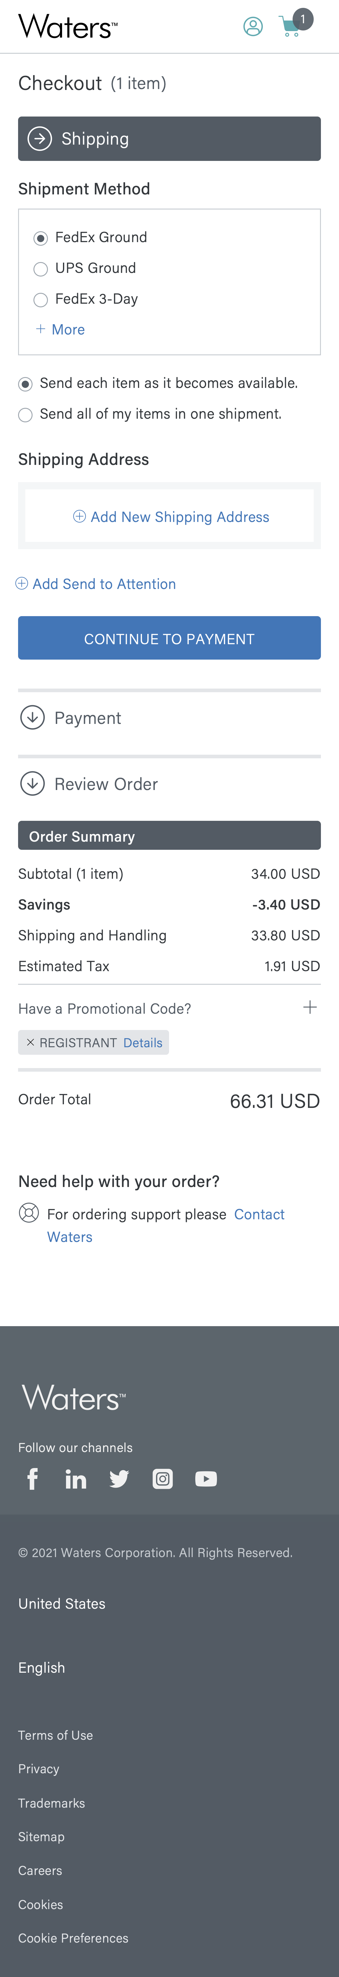Select UPS Ground shipment method
Image resolution: width=339 pixels, height=1977 pixels.
[41, 269]
